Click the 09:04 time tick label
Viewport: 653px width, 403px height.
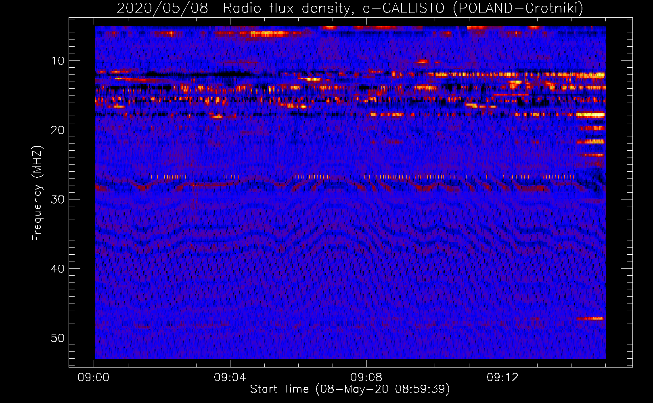230,378
